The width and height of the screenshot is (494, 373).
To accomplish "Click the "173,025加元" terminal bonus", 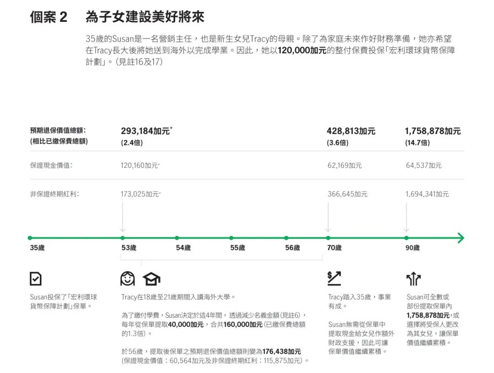I will (140, 194).
